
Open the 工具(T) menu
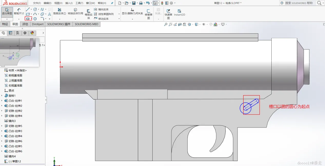(x=79, y=3)
